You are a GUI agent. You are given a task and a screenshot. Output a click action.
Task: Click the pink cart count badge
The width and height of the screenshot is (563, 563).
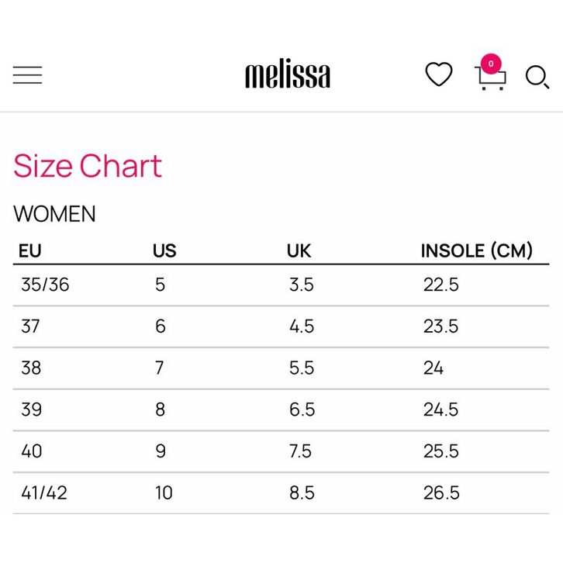[x=491, y=64]
